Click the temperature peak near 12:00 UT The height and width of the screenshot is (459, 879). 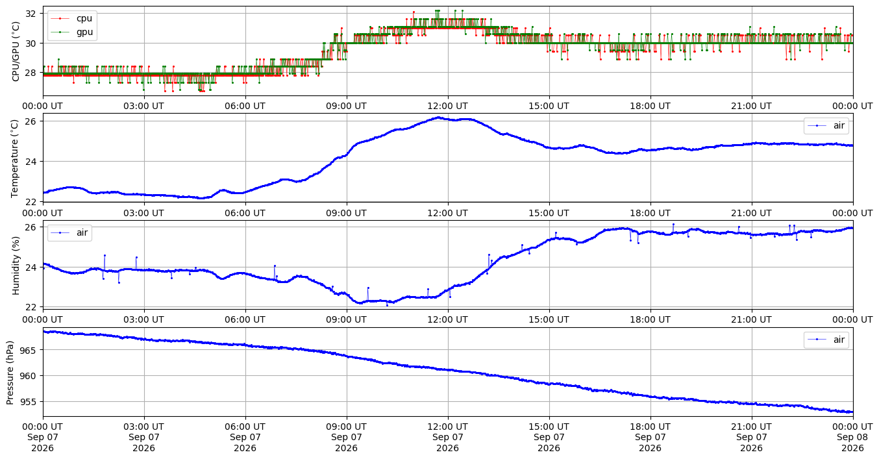coord(439,118)
